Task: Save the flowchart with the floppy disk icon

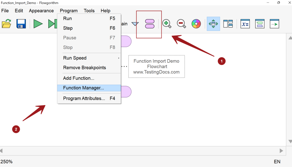Action: pyautogui.click(x=21, y=24)
